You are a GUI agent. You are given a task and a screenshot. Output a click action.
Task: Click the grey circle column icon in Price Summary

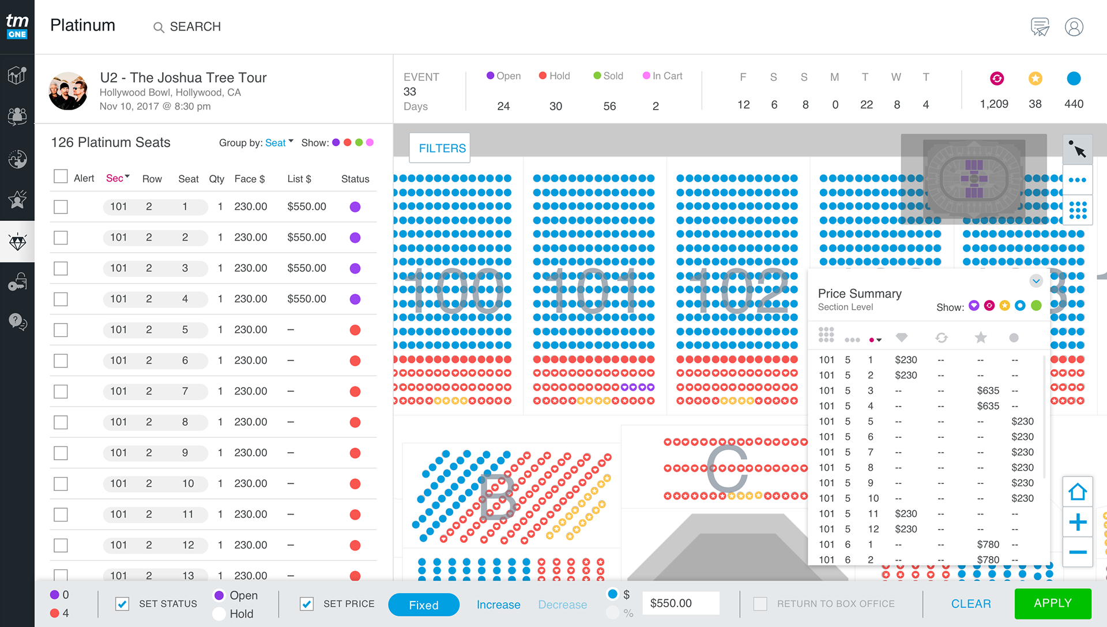pos(1014,338)
